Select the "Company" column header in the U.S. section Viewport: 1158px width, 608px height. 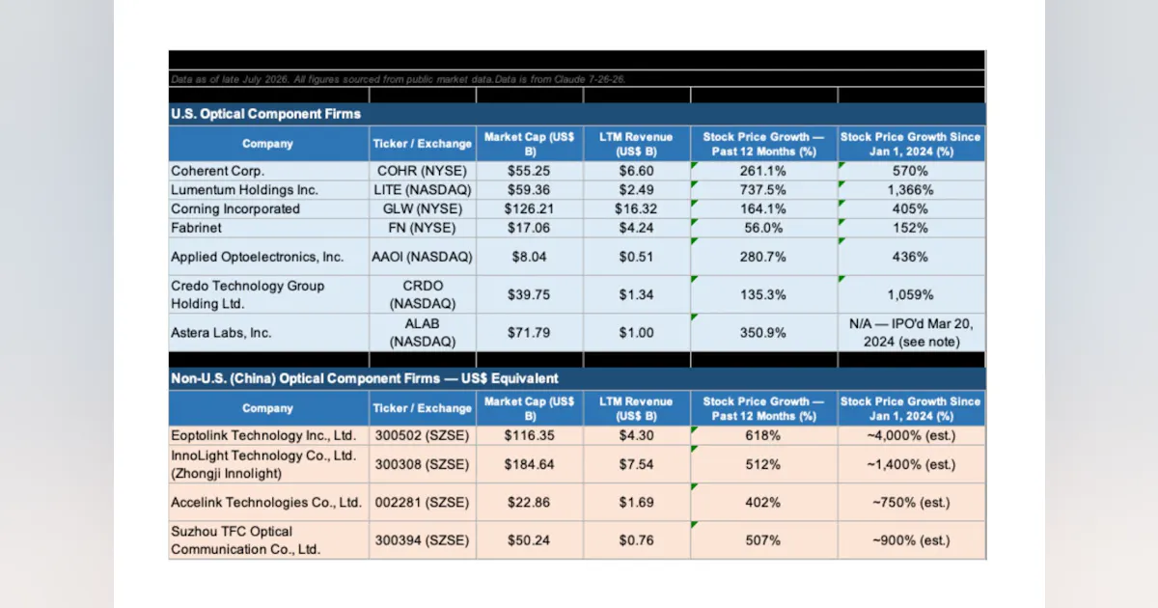268,144
